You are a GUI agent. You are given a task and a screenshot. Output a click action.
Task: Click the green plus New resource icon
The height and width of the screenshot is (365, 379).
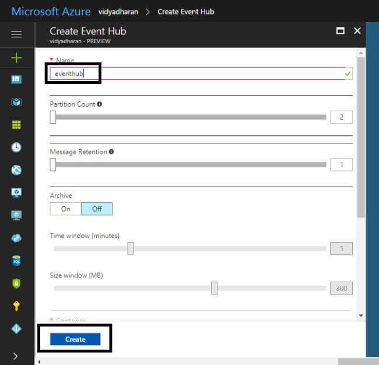pyautogui.click(x=16, y=57)
